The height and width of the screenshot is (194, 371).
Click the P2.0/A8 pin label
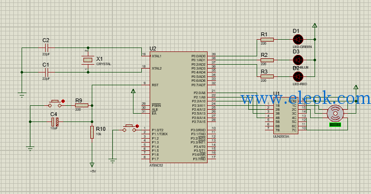[x=199, y=93]
